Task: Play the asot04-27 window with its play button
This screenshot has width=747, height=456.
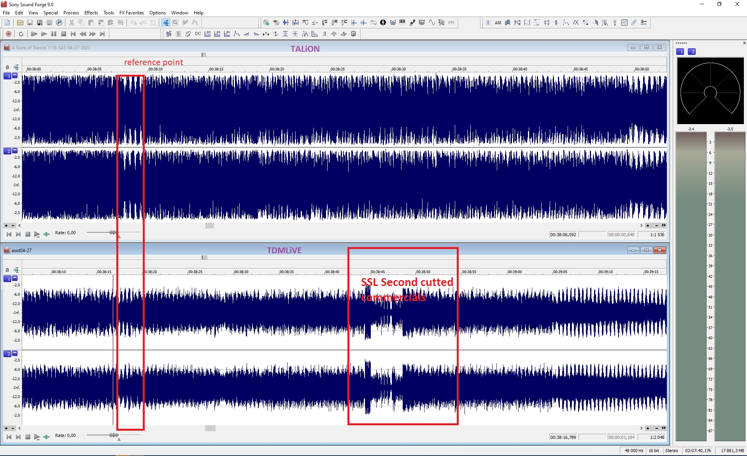Action: pyautogui.click(x=37, y=437)
